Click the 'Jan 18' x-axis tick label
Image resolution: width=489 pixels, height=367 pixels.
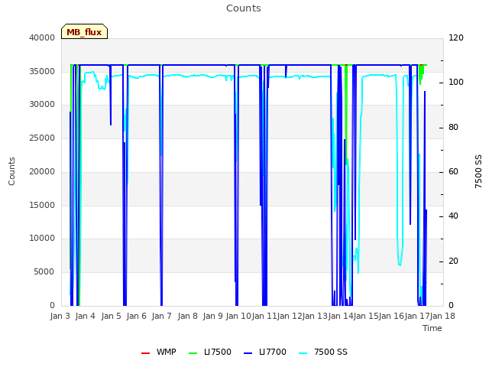pyautogui.click(x=442, y=316)
